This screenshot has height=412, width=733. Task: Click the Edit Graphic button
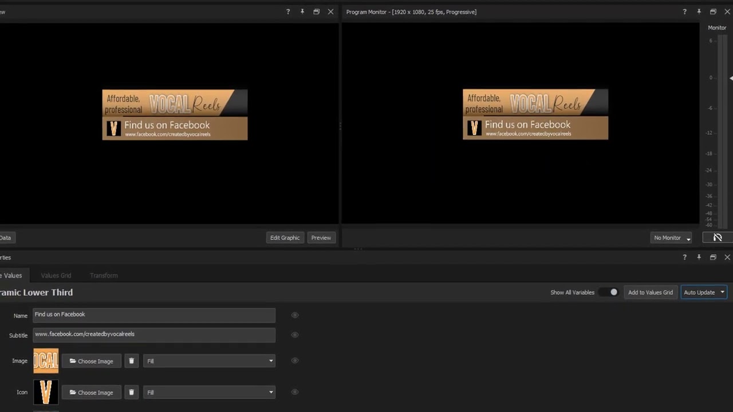(x=285, y=237)
